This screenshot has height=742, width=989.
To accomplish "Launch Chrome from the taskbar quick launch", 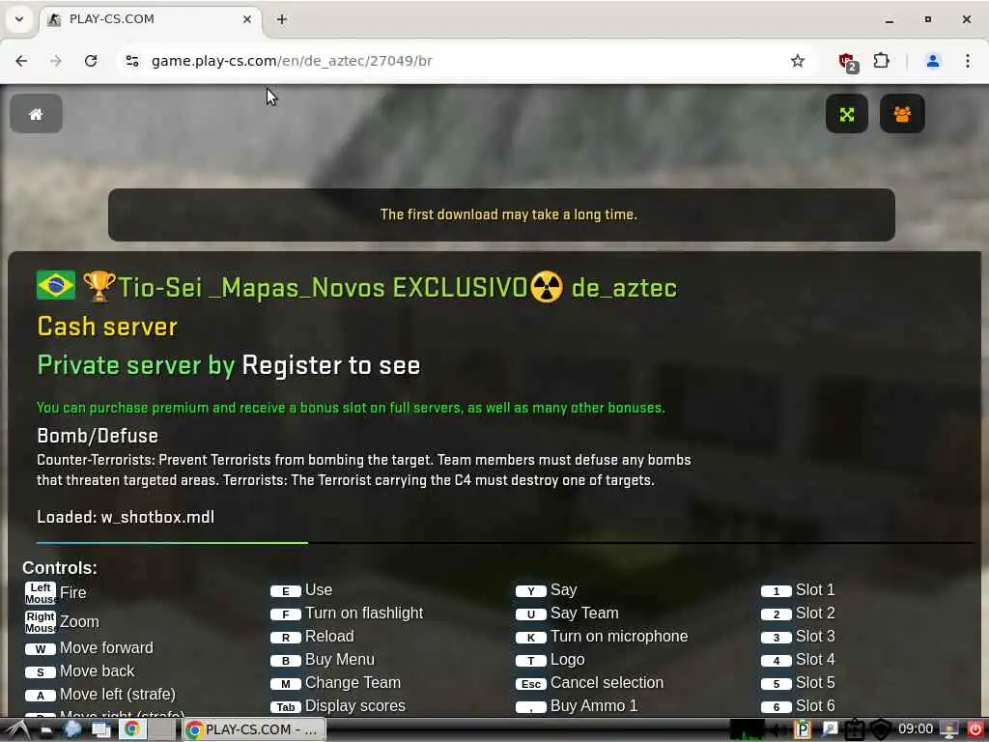I will coord(131,729).
